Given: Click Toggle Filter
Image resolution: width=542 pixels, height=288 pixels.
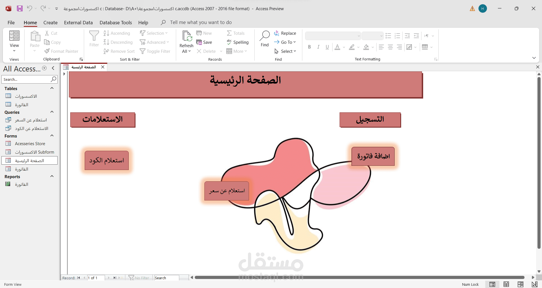Looking at the screenshot, I should (155, 51).
